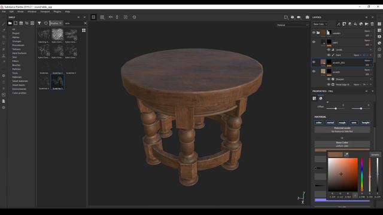The image size is (383, 215).
Task: Select Hard Surfaces shelf category
Action: 19,53
